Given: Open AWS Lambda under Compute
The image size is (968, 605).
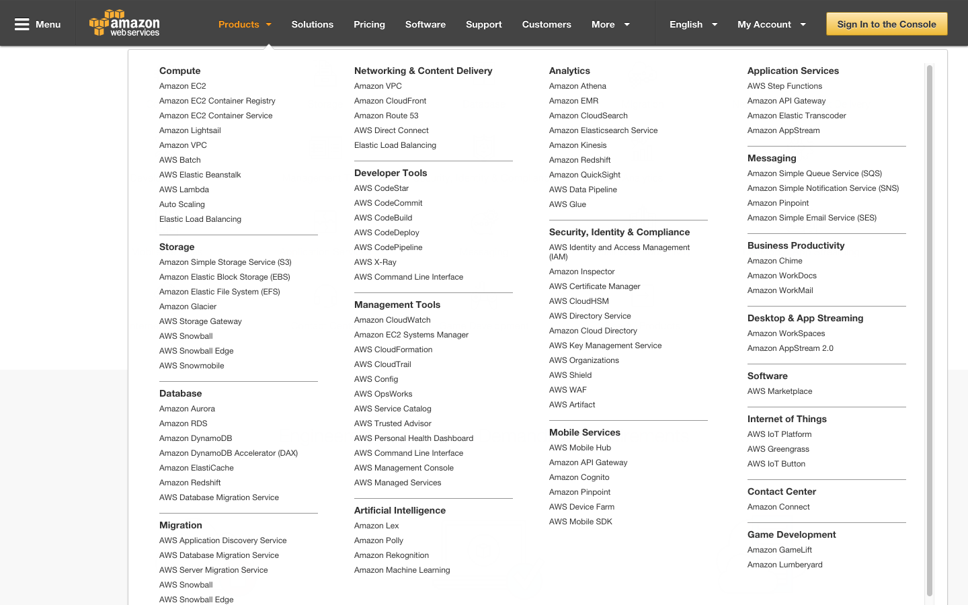Looking at the screenshot, I should pos(184,189).
